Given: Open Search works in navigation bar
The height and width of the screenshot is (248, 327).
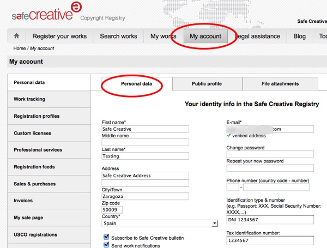Looking at the screenshot, I should [x=118, y=37].
